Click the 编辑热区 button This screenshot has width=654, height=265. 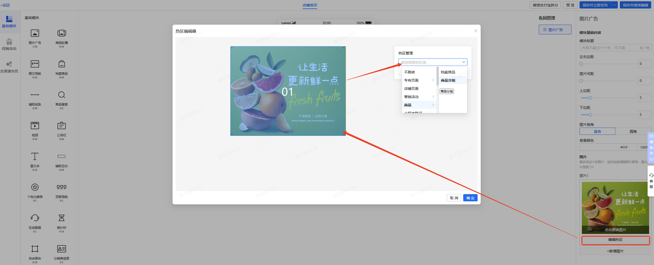(x=615, y=240)
